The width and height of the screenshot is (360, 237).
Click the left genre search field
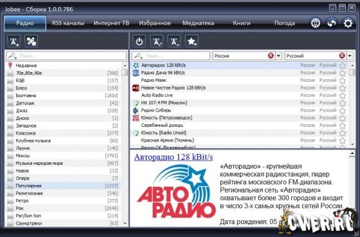[67, 55]
